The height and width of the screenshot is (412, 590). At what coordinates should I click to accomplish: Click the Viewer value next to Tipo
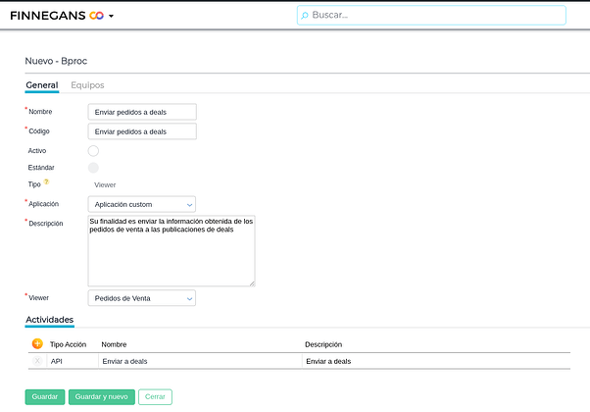point(105,185)
